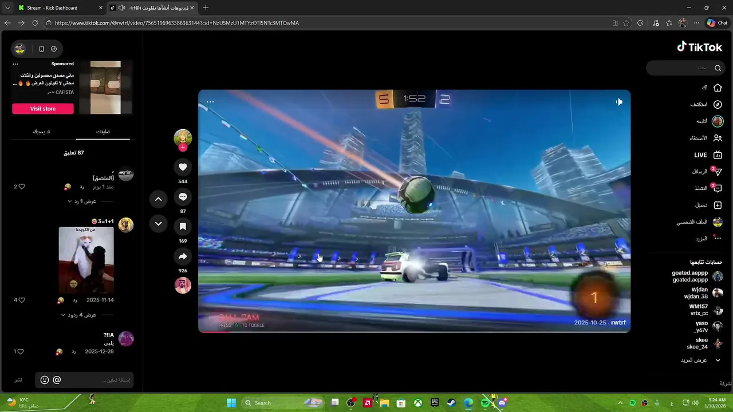
Task: Expand the show more accounts chevron
Action: click(718, 360)
